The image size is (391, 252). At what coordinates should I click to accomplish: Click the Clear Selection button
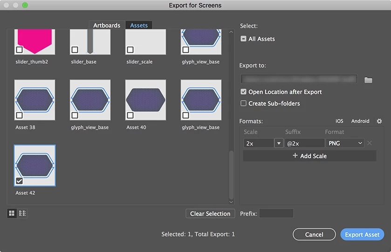point(210,213)
